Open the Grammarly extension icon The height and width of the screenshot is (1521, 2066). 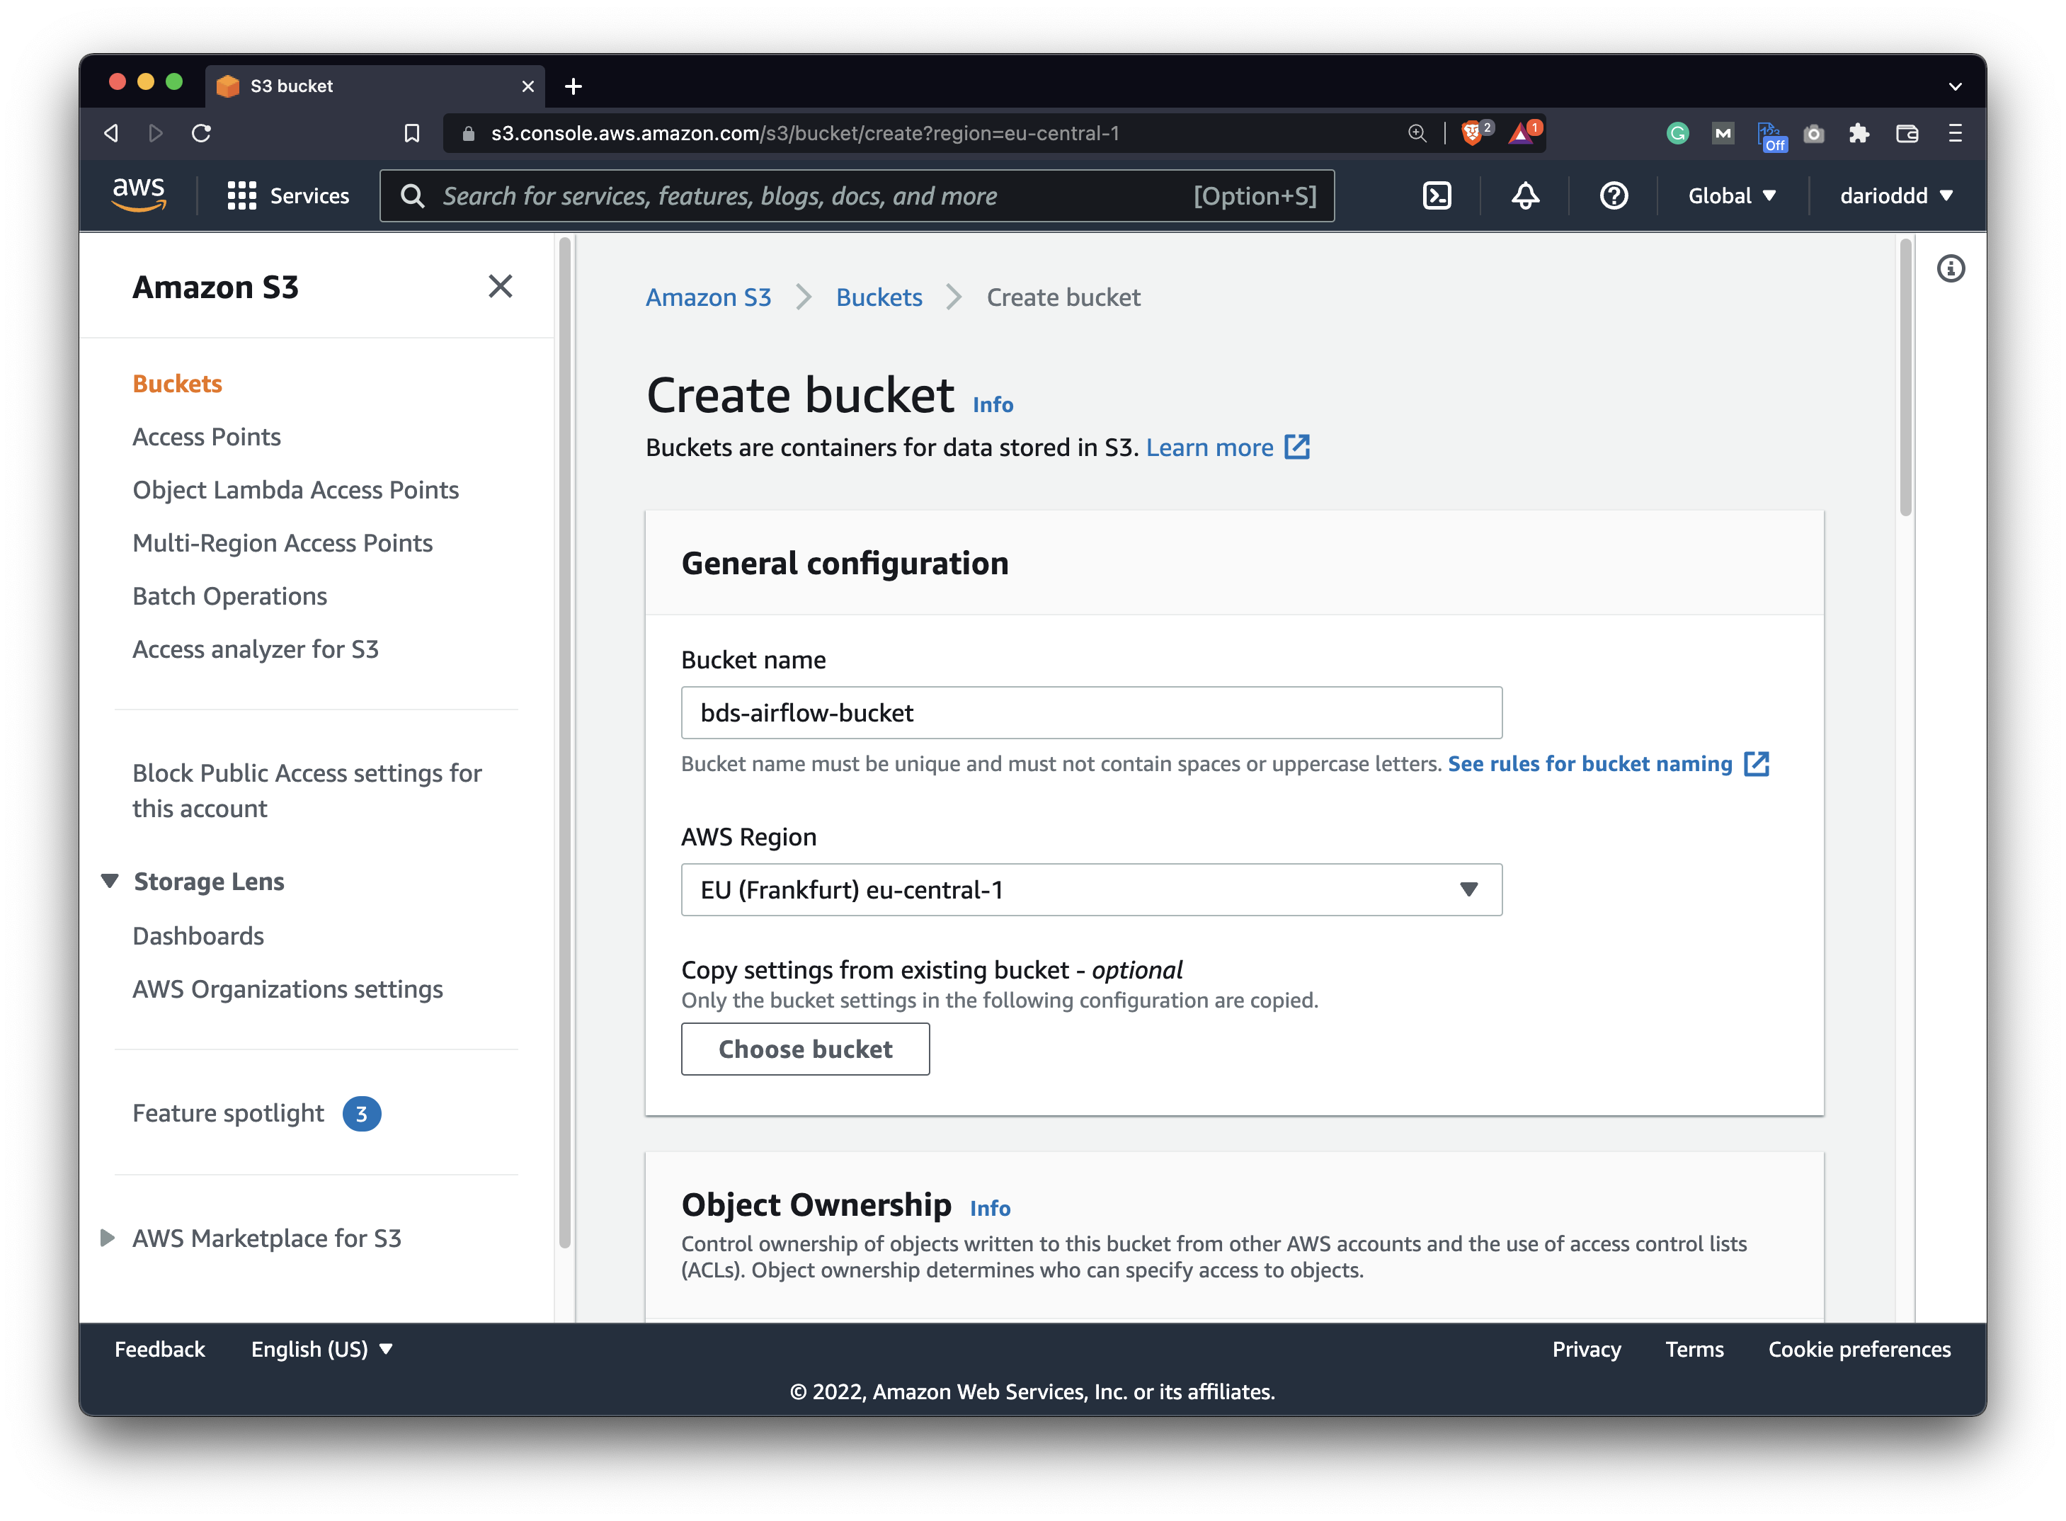(1677, 132)
